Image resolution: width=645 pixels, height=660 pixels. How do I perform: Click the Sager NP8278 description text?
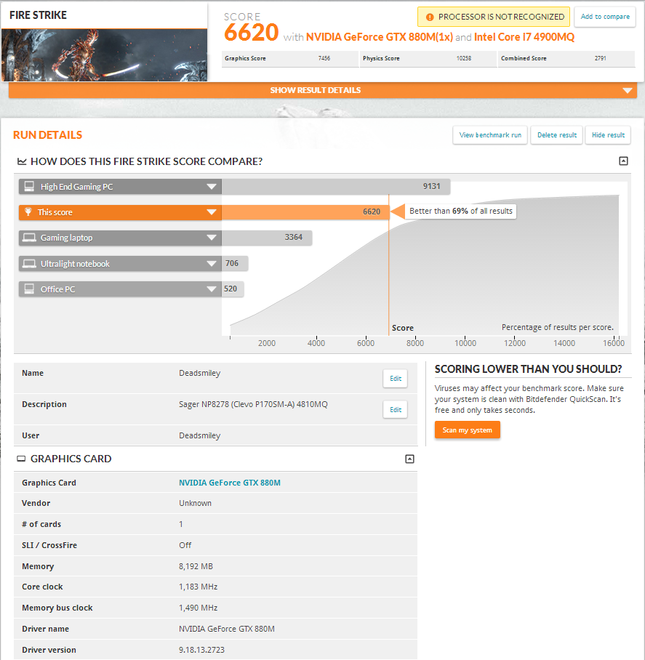253,404
